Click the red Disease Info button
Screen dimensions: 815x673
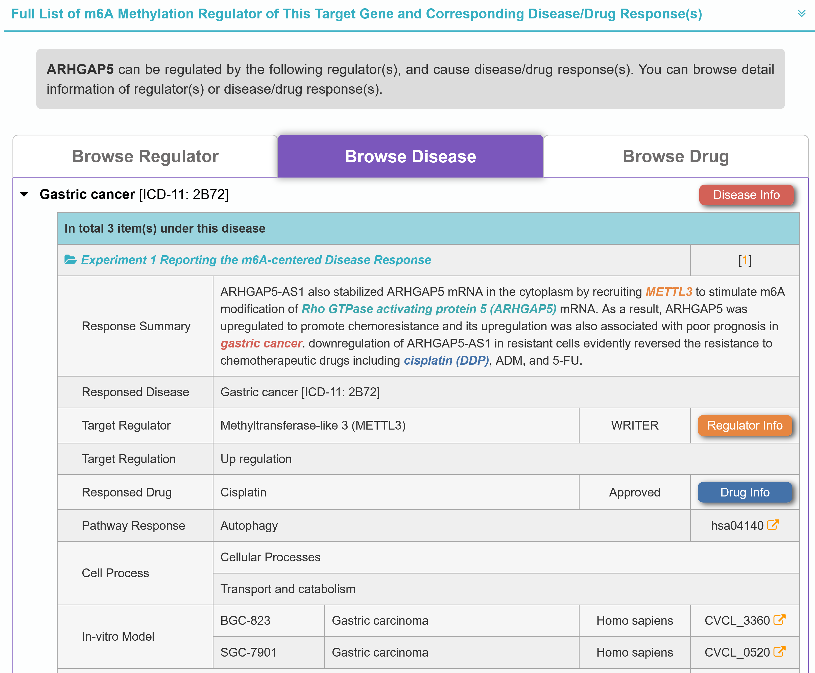746,195
